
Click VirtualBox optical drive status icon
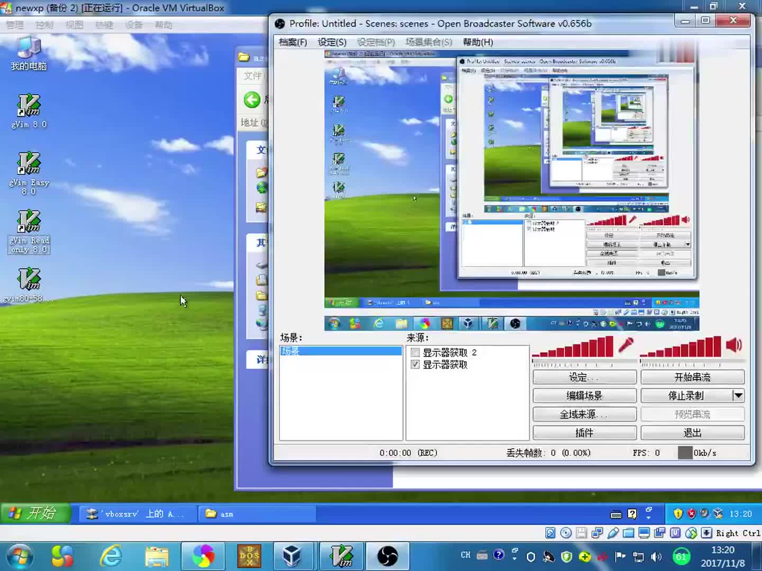click(566, 533)
